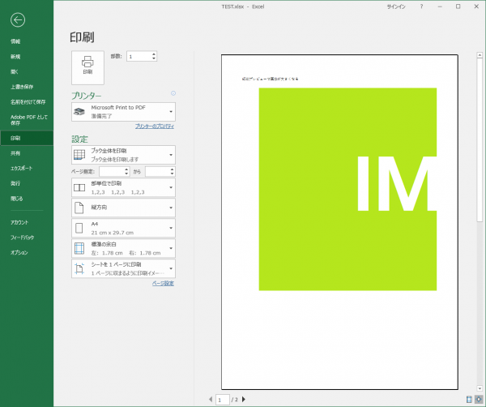Increase the number of copies with up arrow

click(154, 54)
